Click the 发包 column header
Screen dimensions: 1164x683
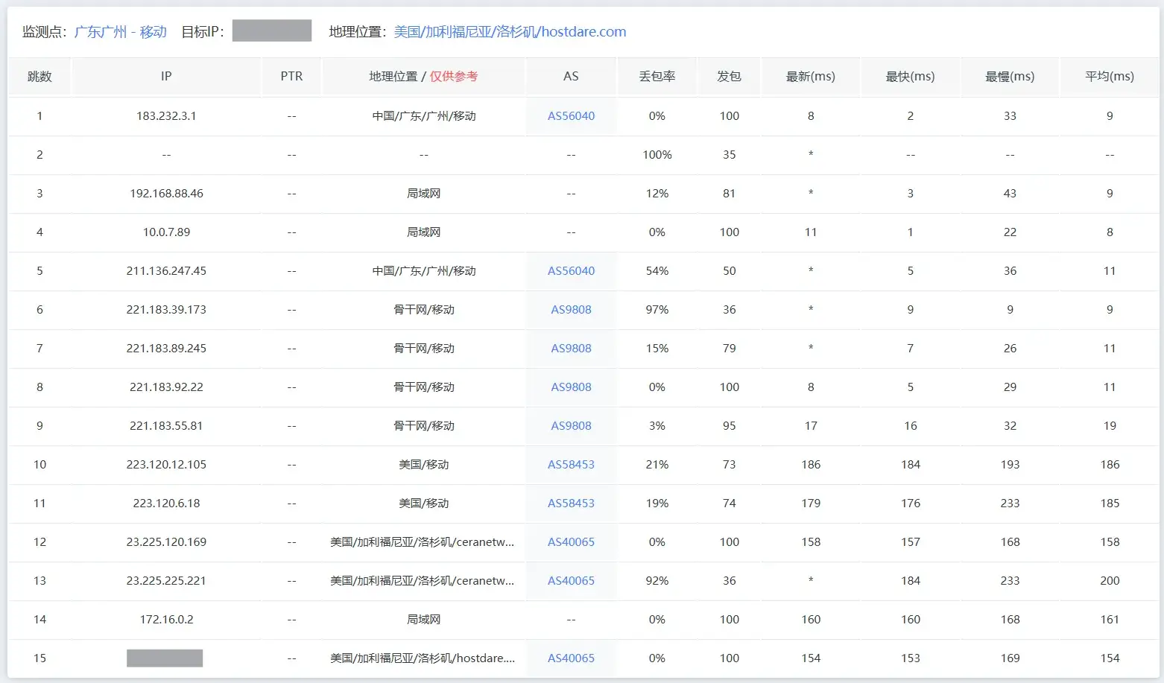click(729, 76)
